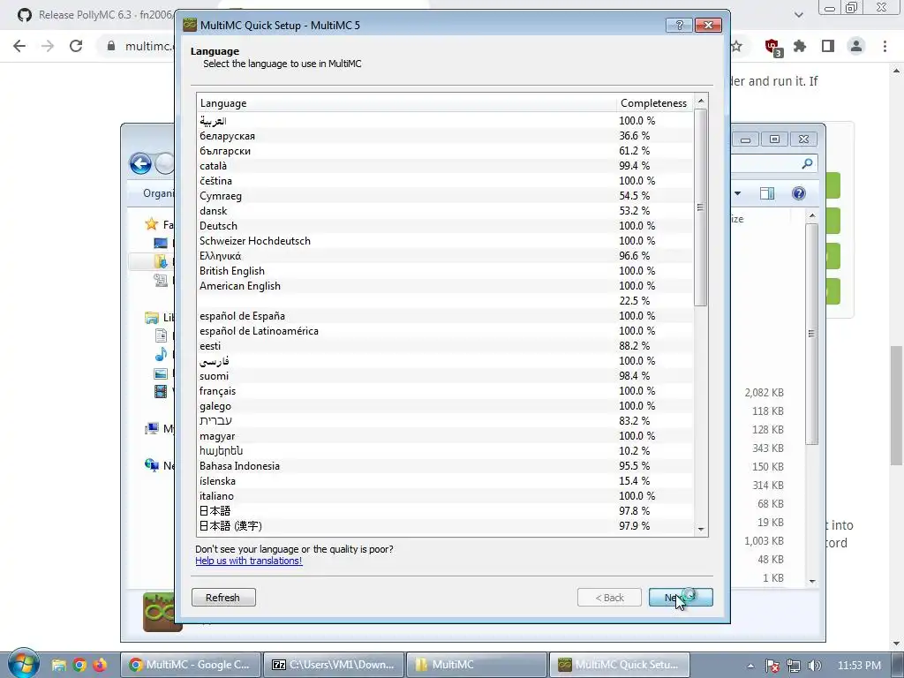Open File Explorer pinned taskbar icon
This screenshot has width=904, height=678.
pos(59,665)
